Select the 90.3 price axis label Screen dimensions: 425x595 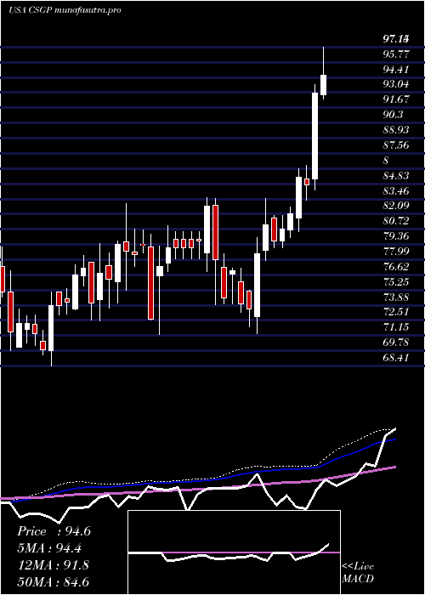coord(393,115)
